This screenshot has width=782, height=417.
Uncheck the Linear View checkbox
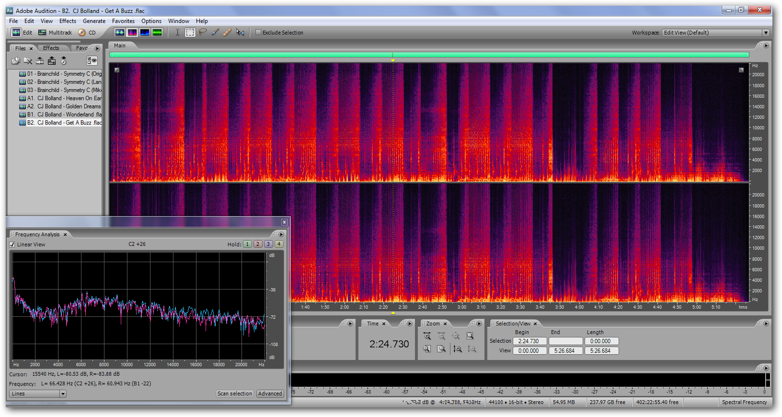tap(12, 244)
